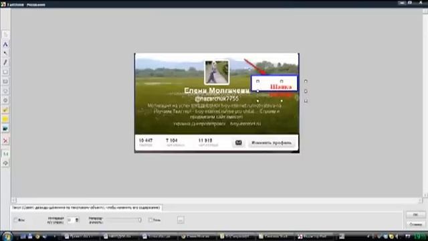Click the red scissors crop tool
Screen dimensions: 428x241
coord(5,141)
